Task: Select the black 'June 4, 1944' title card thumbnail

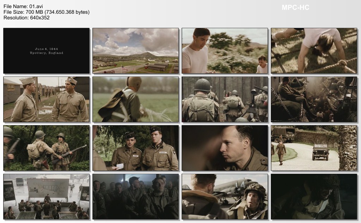Action: [46, 51]
